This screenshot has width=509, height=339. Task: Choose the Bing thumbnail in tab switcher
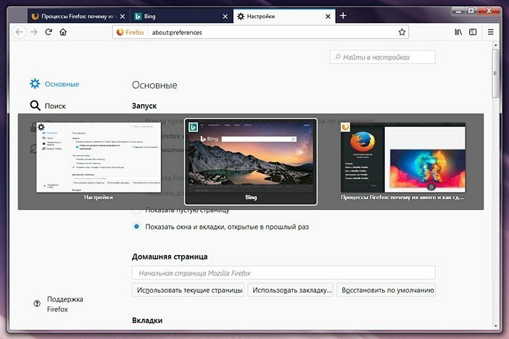point(251,162)
